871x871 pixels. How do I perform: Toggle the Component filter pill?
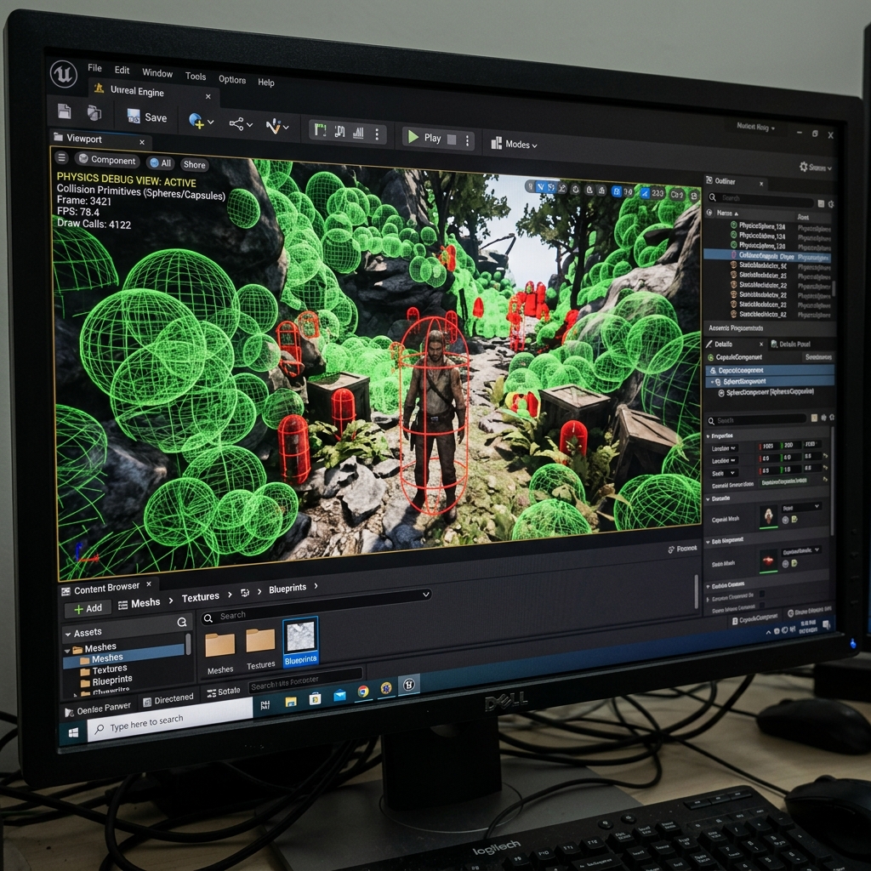pos(107,160)
